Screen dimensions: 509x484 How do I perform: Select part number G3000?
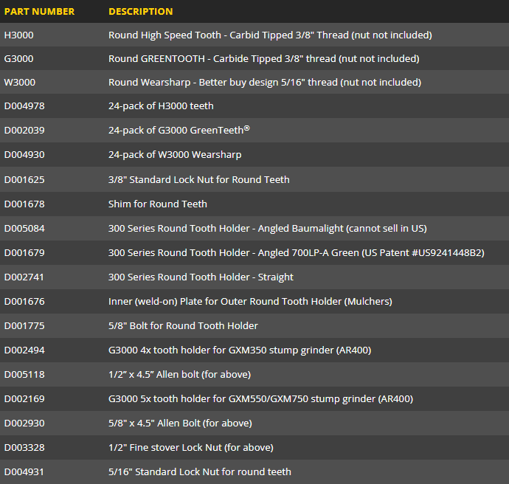pyautogui.click(x=19, y=58)
